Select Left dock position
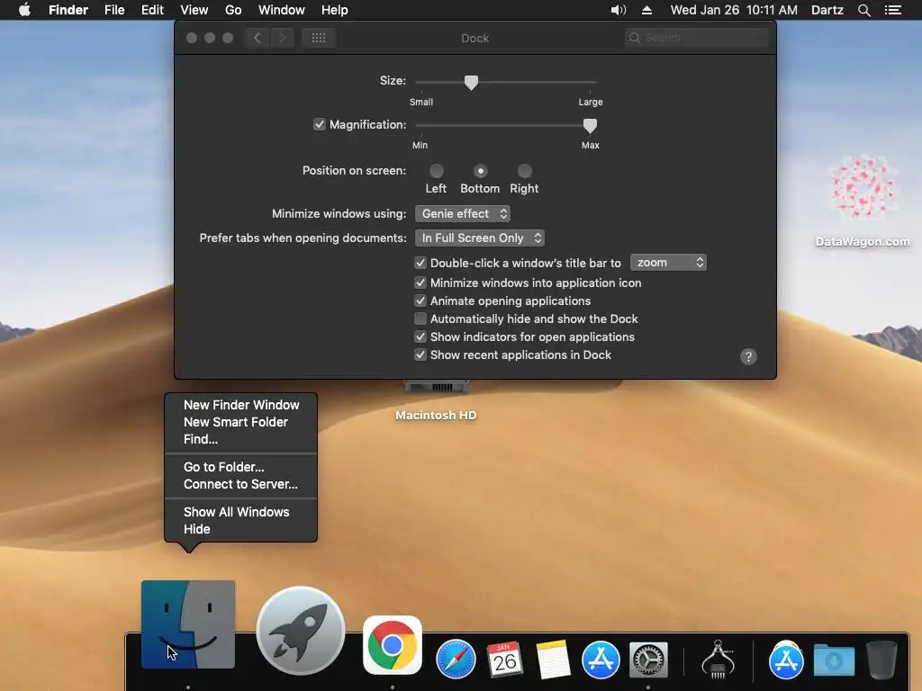This screenshot has width=922, height=691. coord(437,171)
